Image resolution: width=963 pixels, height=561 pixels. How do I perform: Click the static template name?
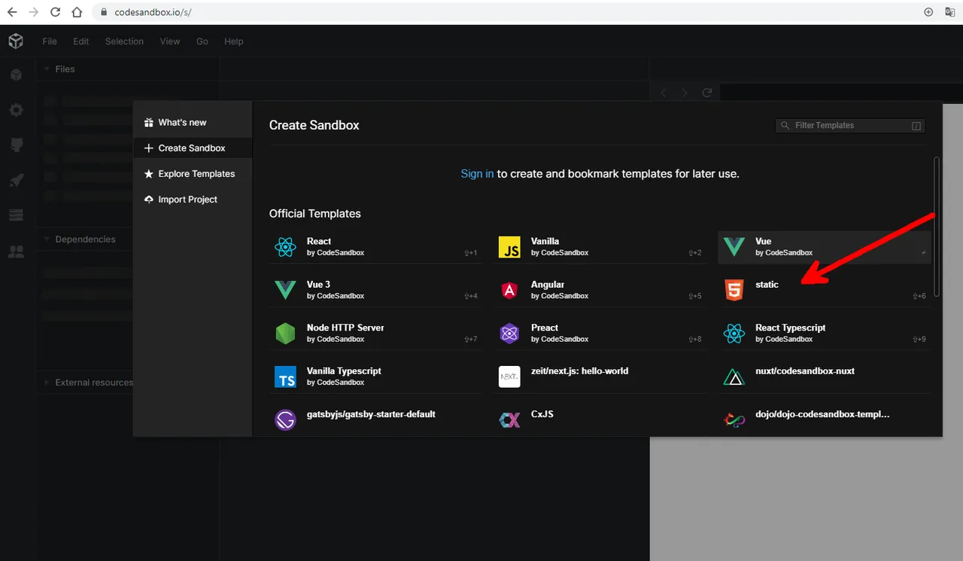point(767,285)
